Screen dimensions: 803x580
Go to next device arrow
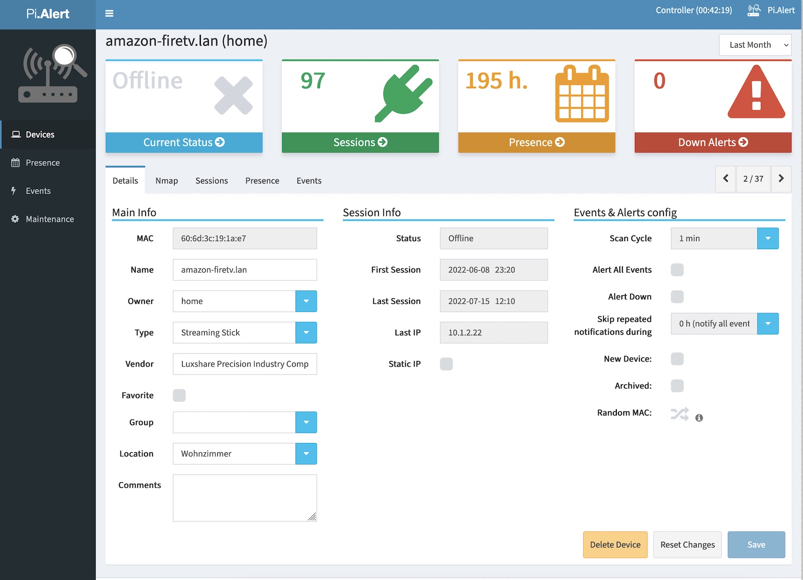click(x=781, y=178)
